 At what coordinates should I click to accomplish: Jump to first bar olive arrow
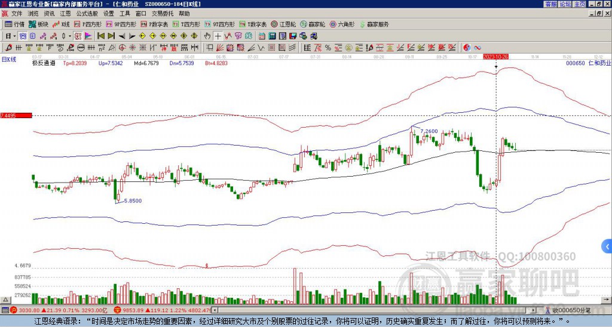(101, 36)
